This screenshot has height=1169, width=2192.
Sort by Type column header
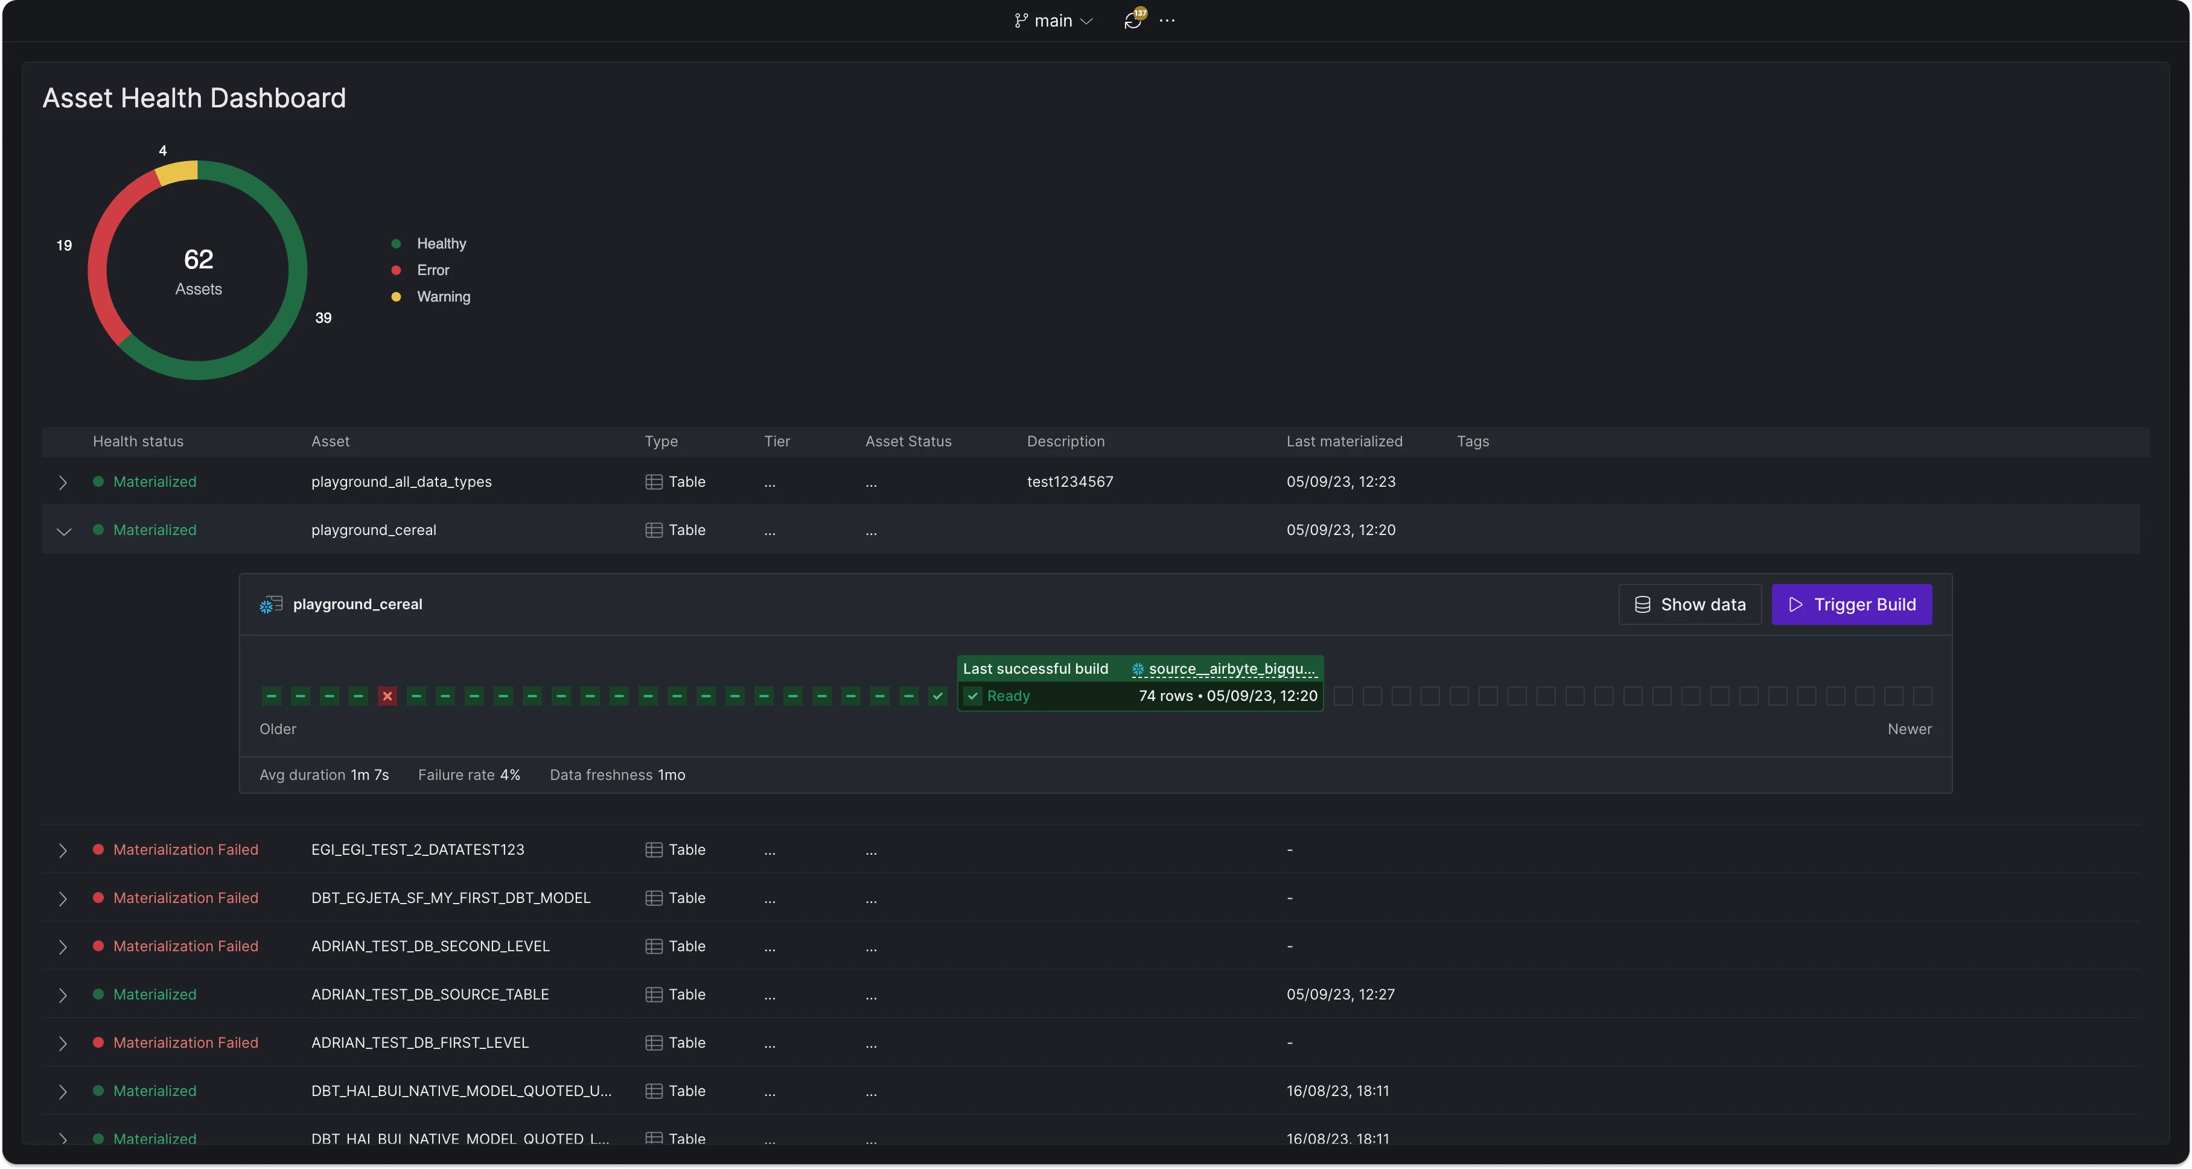[x=661, y=442]
